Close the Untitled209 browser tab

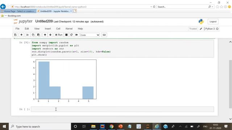(71, 11)
